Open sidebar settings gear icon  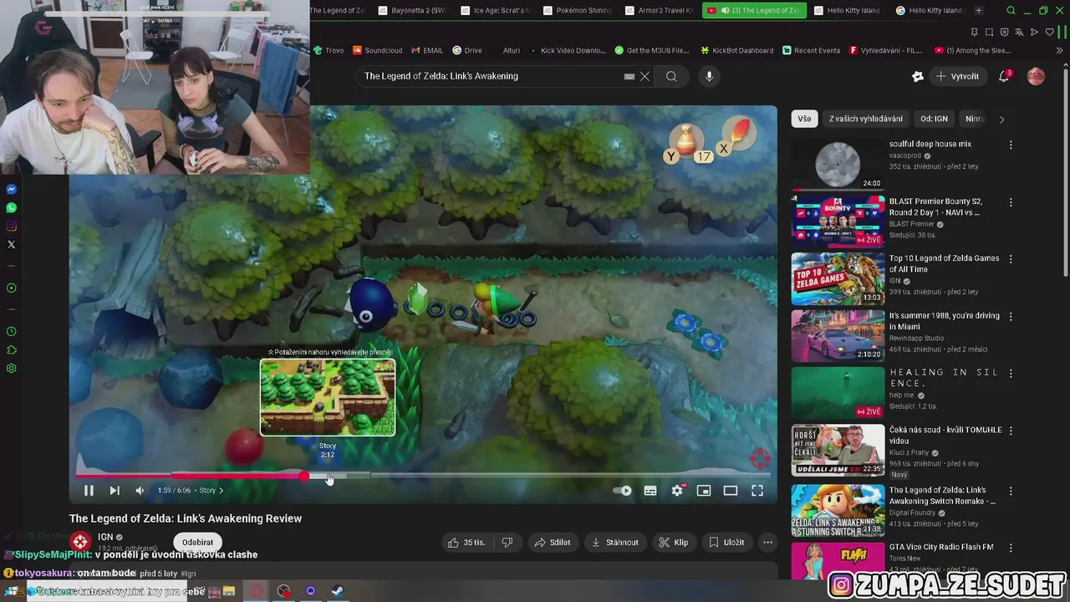(11, 368)
